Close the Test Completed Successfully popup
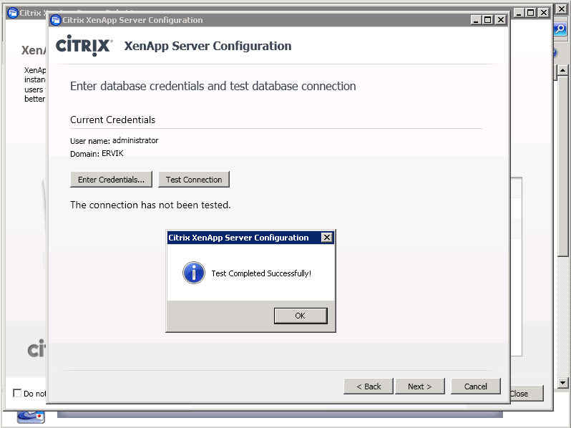Viewport: 571px width, 428px height. click(x=327, y=238)
